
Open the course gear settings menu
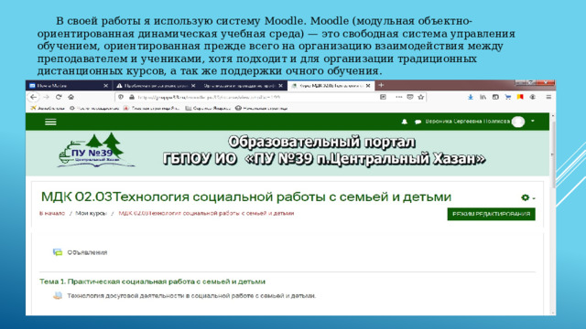(x=526, y=197)
